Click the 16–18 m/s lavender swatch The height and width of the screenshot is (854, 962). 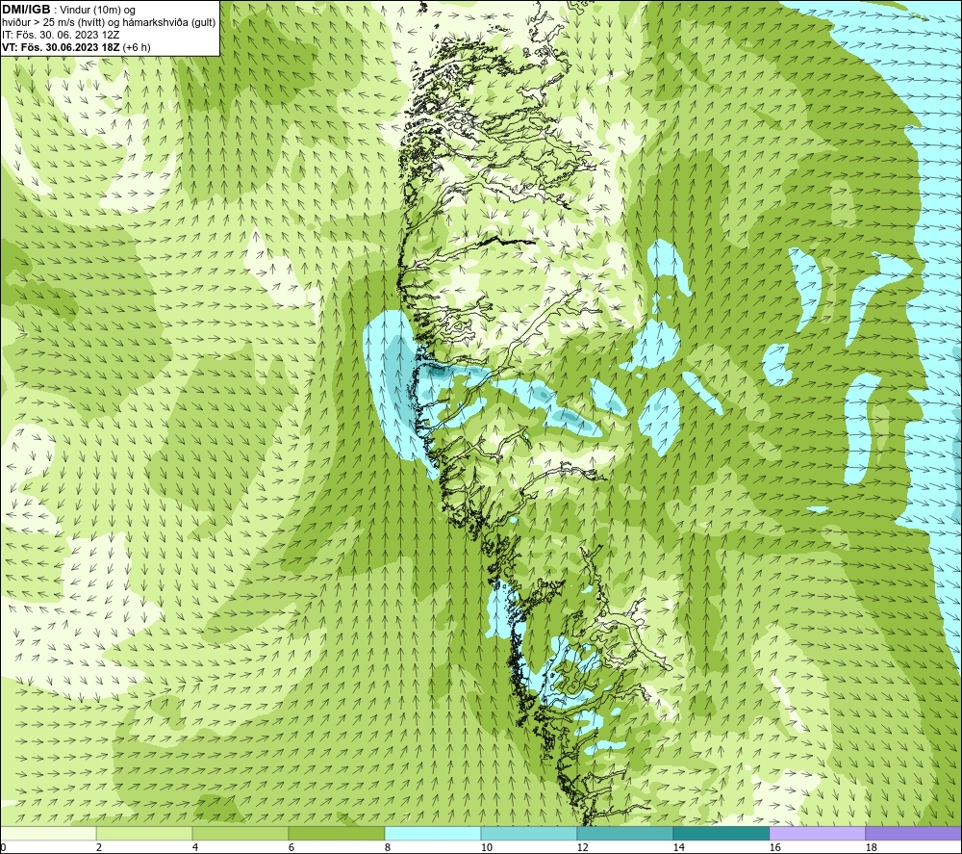(817, 834)
